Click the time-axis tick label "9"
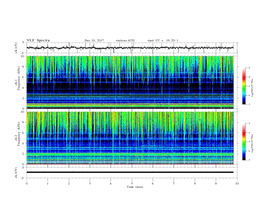Screen dimensions: 267x206 click(x=216, y=183)
